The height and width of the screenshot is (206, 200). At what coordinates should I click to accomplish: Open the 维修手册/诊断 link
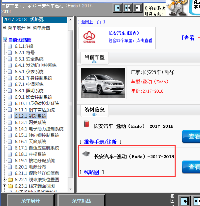point(100,142)
